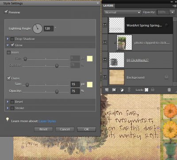
Task: Enable the Drop Shadow checkbox
Action: click(12, 39)
